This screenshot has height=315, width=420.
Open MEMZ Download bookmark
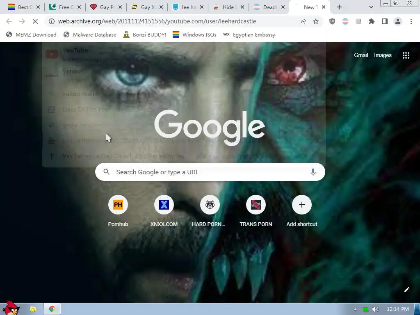31,34
